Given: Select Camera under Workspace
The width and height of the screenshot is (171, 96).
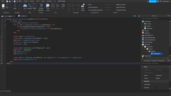Looking at the screenshot, I should [x=149, y=24].
